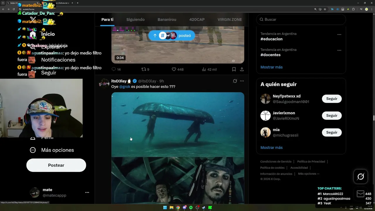
Task: Follow Javierixmon
Action: (332, 115)
